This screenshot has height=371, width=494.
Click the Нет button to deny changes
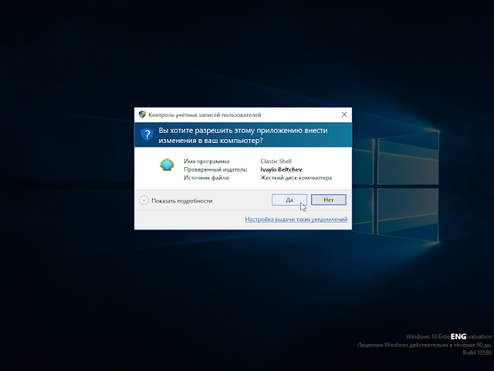(x=329, y=199)
